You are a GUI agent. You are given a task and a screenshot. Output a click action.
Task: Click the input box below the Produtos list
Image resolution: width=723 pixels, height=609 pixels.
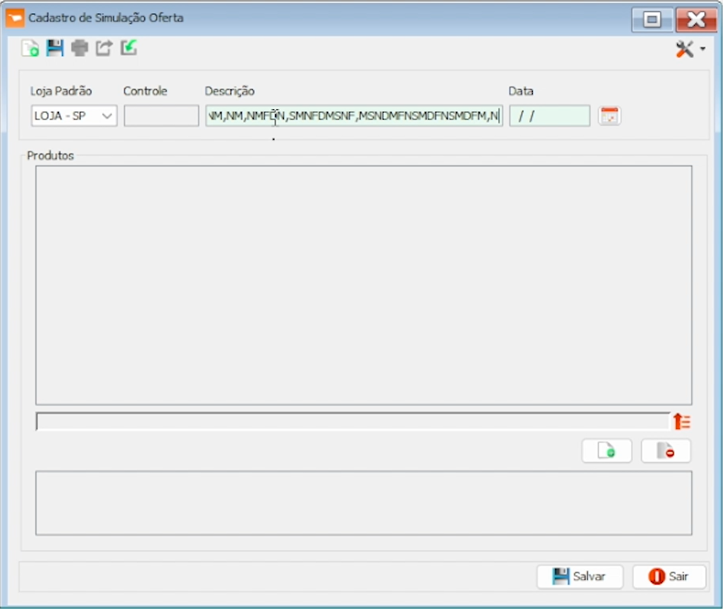[352, 421]
